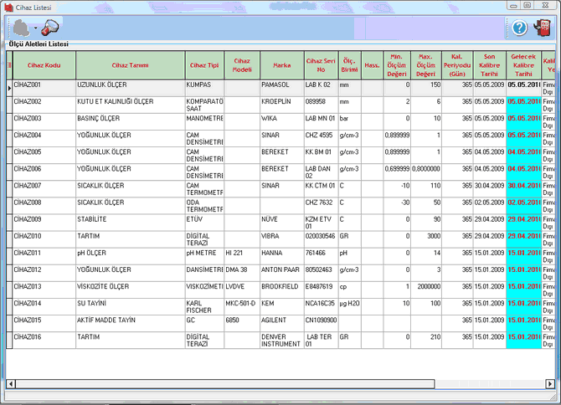
Task: Select cell CİHAZ004
Action: click(x=44, y=138)
